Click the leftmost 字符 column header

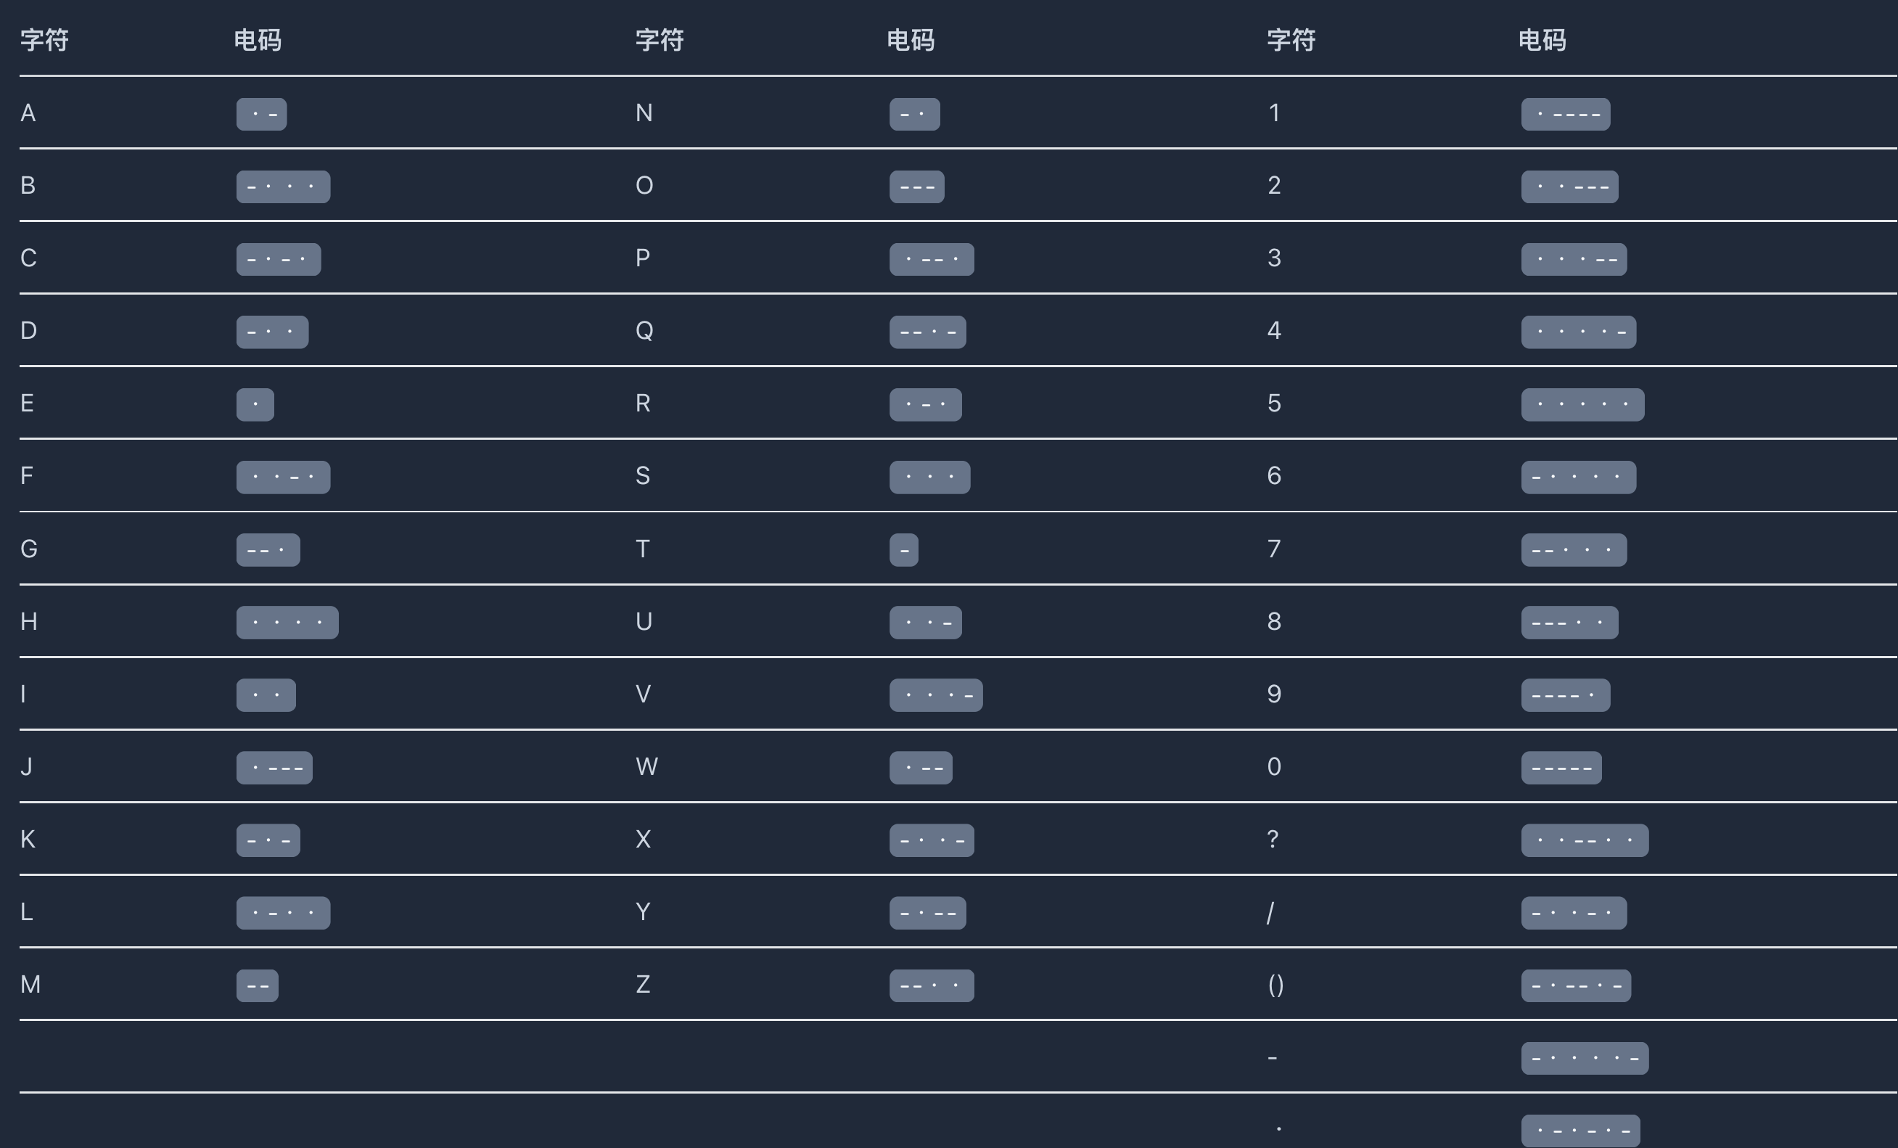[x=44, y=40]
